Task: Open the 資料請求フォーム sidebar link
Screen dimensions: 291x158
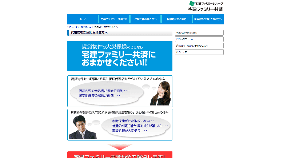Action: 199,39
